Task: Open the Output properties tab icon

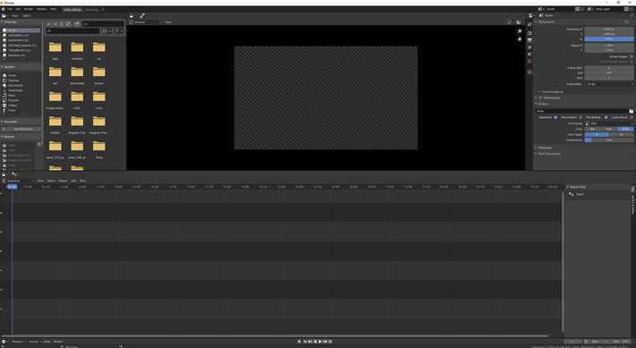Action: (530, 33)
